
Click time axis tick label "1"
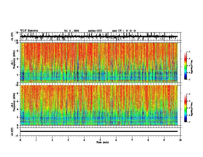36,140
